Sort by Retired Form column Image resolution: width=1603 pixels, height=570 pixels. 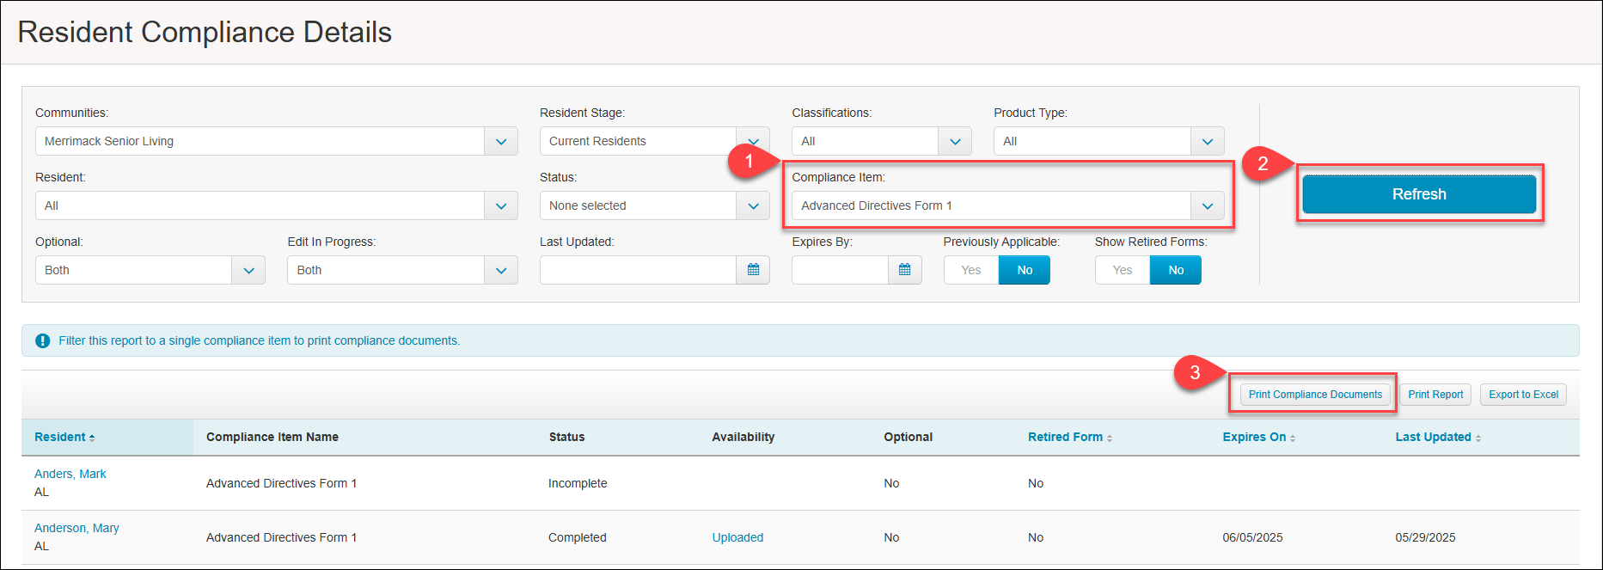(1070, 437)
